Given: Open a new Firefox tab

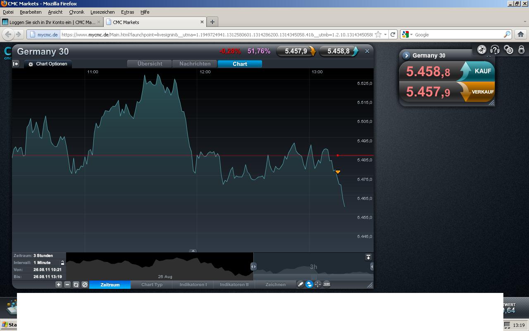Looking at the screenshot, I should coord(212,22).
